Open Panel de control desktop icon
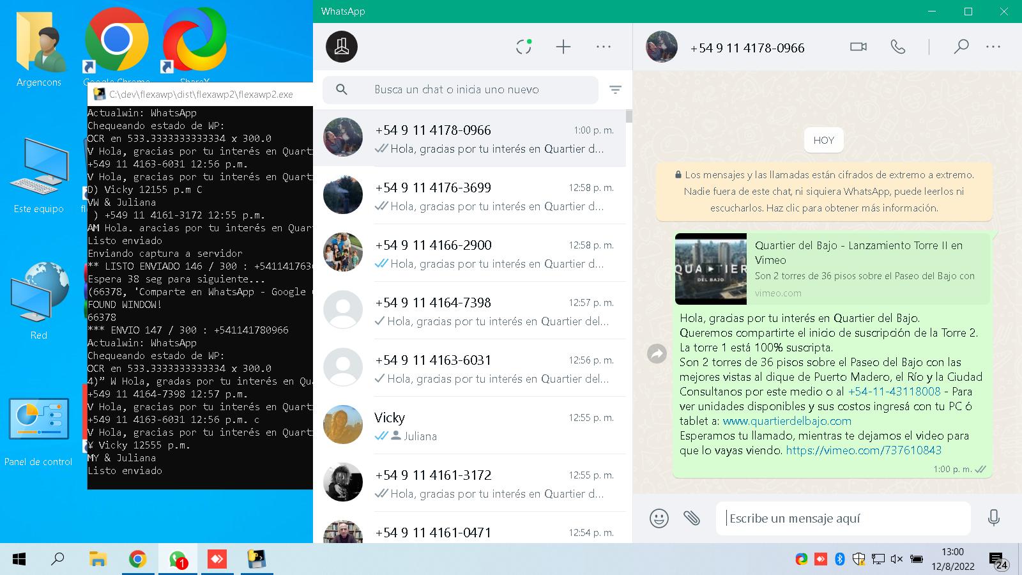 (38, 431)
